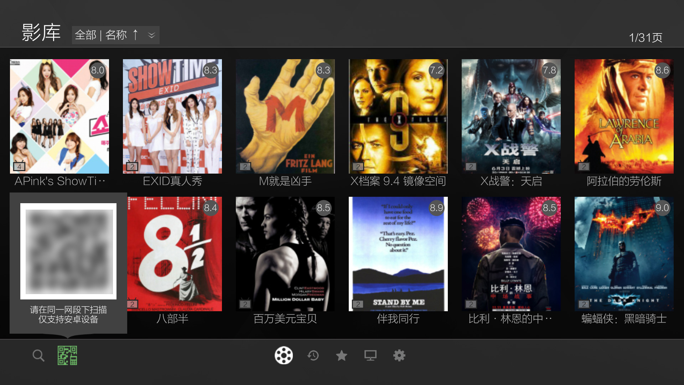
Task: Click the double chevron in the filter box
Action: pyautogui.click(x=152, y=35)
